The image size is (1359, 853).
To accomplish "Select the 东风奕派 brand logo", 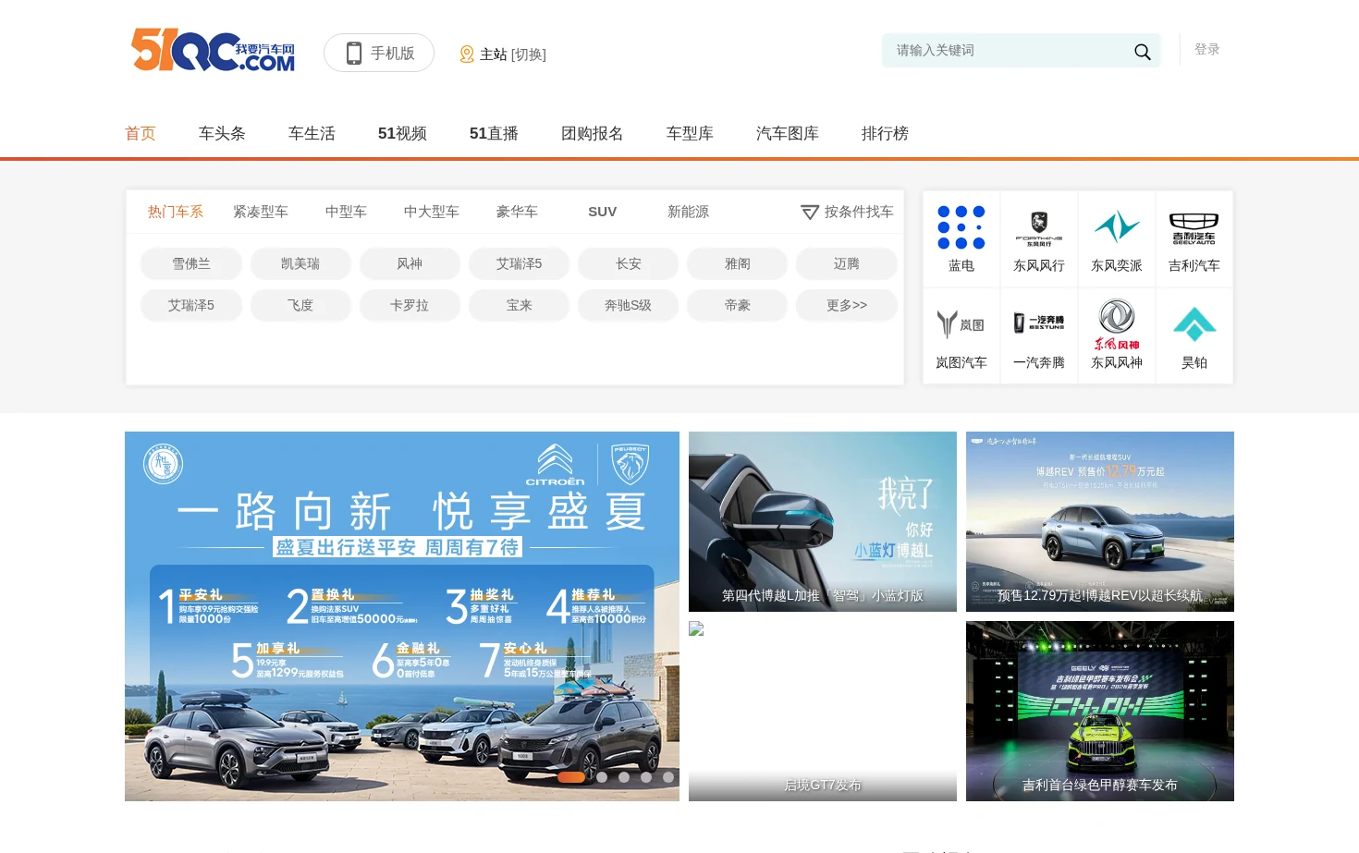I will coord(1117,226).
